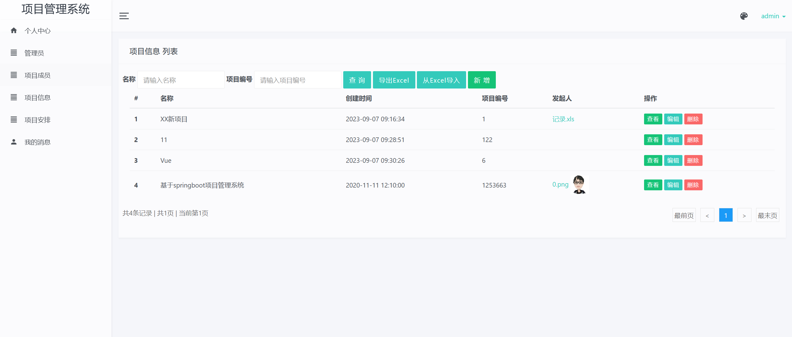This screenshot has width=792, height=337.
Task: Click the person icon beside 我的消息
Action: [x=14, y=142]
